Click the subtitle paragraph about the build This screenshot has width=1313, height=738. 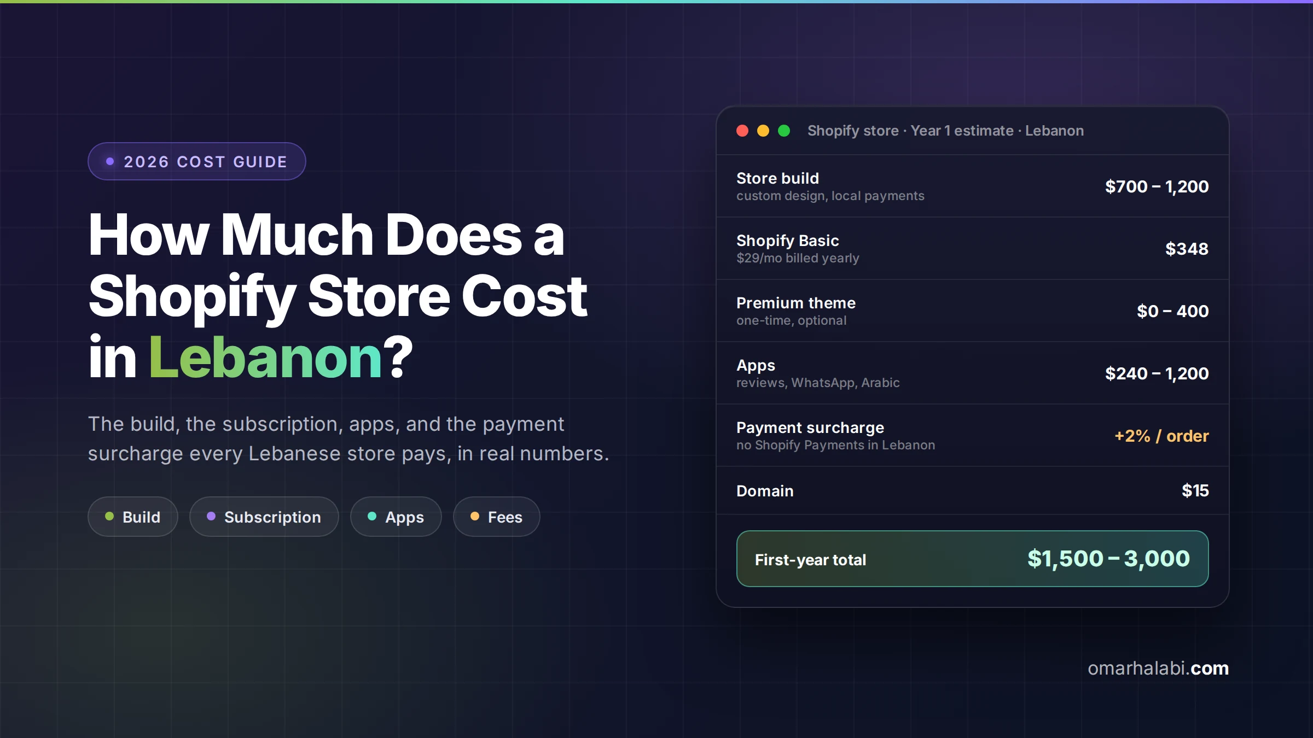click(348, 438)
